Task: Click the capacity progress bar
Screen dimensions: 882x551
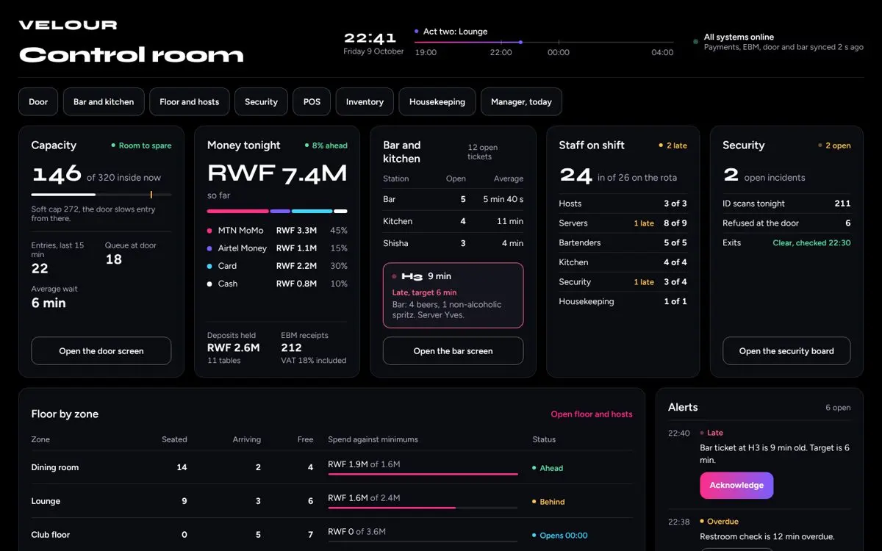Action: tap(101, 195)
